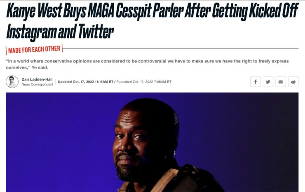Click the News Correspondent label
305x192 pixels.
click(x=38, y=84)
